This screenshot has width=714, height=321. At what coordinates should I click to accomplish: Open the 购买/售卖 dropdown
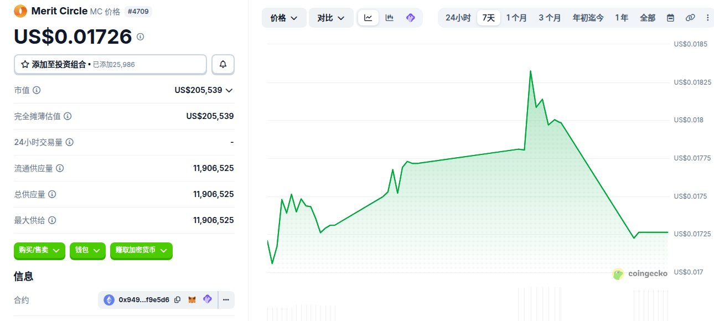tap(39, 250)
